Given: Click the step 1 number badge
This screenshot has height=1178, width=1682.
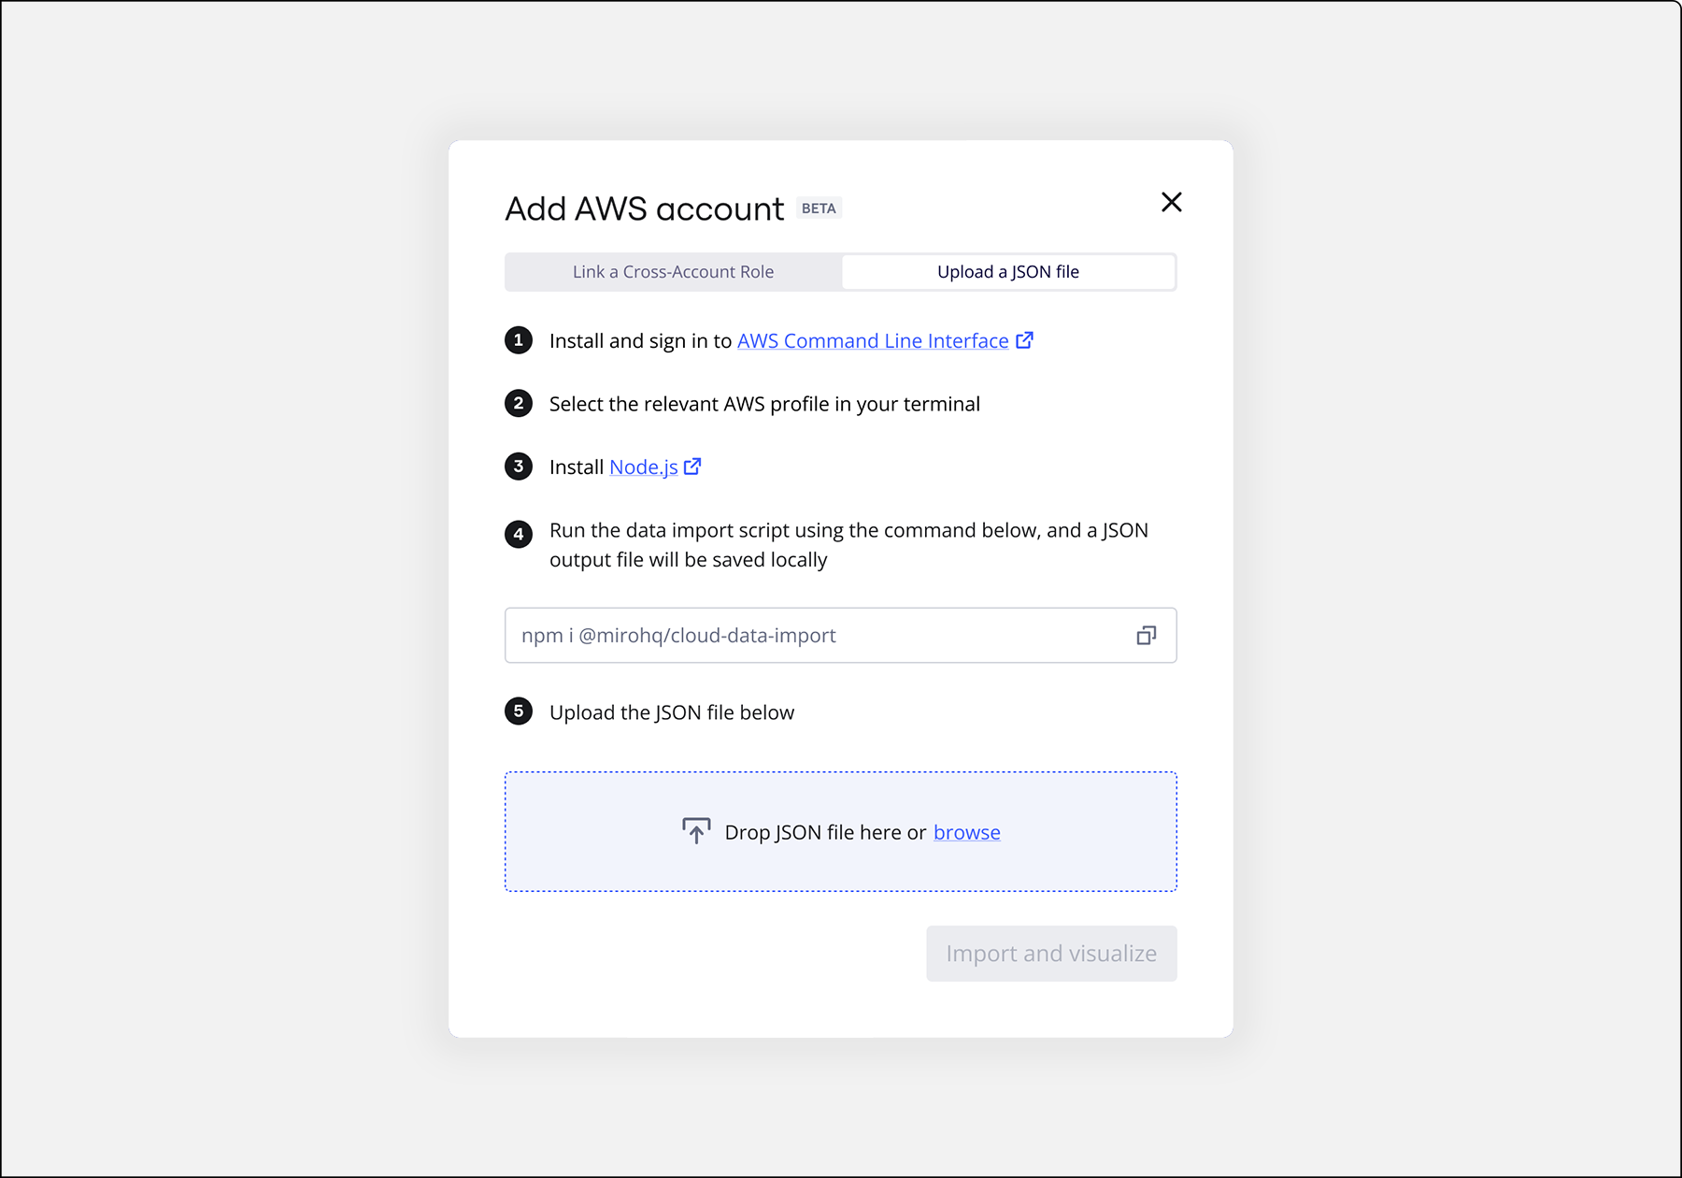Looking at the screenshot, I should click(x=519, y=340).
